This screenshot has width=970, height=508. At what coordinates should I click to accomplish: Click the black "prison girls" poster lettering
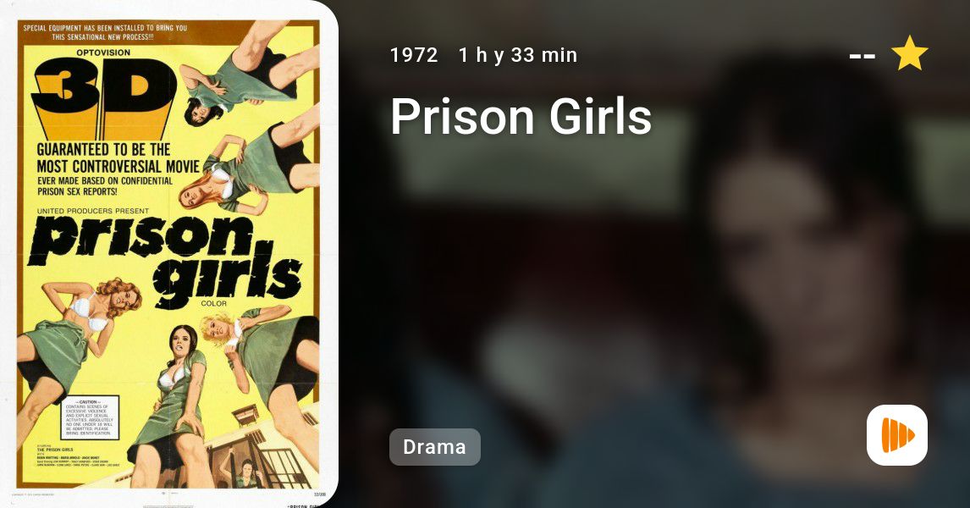point(166,260)
